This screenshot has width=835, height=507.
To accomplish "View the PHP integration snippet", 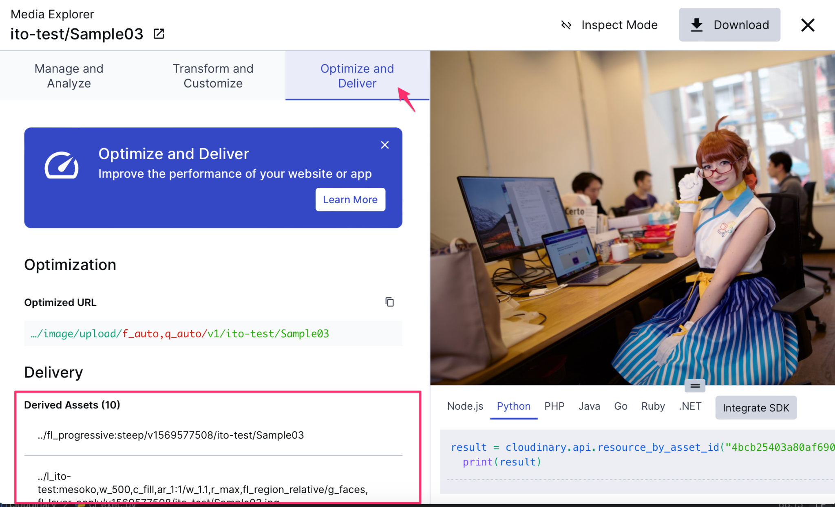I will tap(554, 406).
